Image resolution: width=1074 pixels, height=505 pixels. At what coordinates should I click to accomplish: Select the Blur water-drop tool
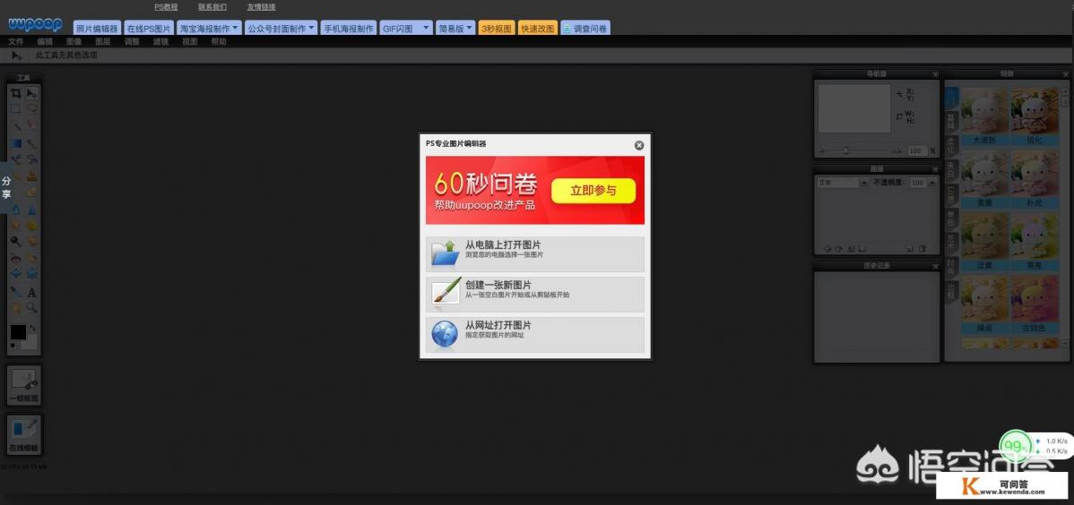pos(16,209)
